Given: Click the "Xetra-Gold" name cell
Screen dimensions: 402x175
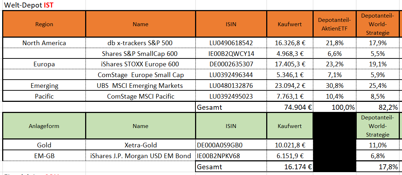Looking at the screenshot, I should coord(140,145).
